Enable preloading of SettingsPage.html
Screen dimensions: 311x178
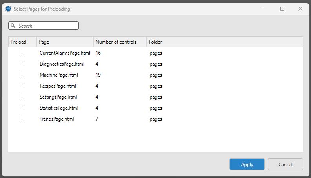click(x=22, y=97)
